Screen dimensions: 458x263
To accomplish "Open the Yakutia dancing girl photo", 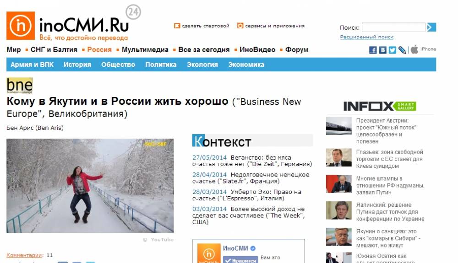I will point(90,185).
